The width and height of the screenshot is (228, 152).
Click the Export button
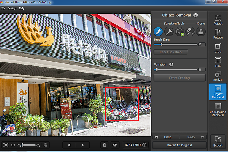(218, 141)
